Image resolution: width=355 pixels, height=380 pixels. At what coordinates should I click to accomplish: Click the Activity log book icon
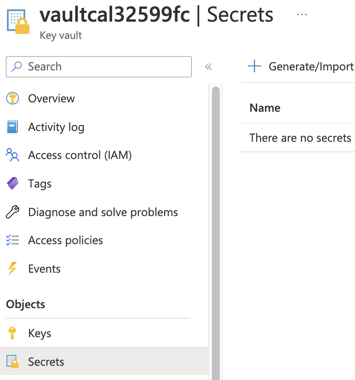[x=12, y=127]
